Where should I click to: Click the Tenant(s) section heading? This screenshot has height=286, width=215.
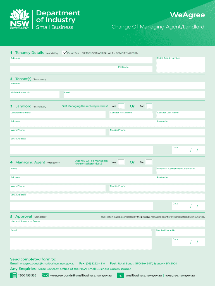(23, 79)
